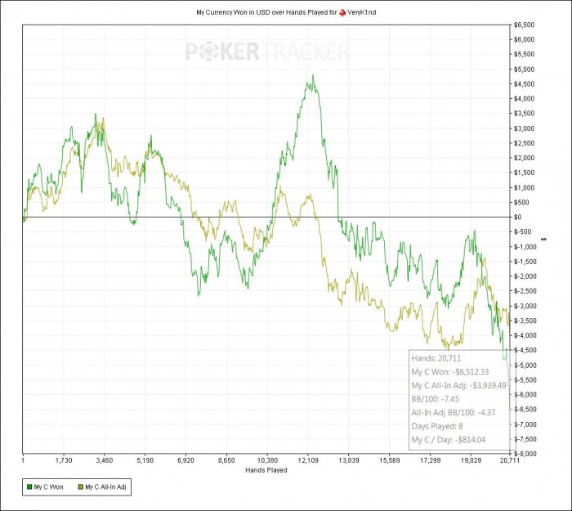Image resolution: width=572 pixels, height=511 pixels.
Task: Click the $-2,000 y-axis label
Action: [x=525, y=276]
